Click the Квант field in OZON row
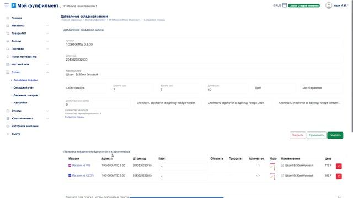This screenshot has height=198, width=353. click(183, 177)
